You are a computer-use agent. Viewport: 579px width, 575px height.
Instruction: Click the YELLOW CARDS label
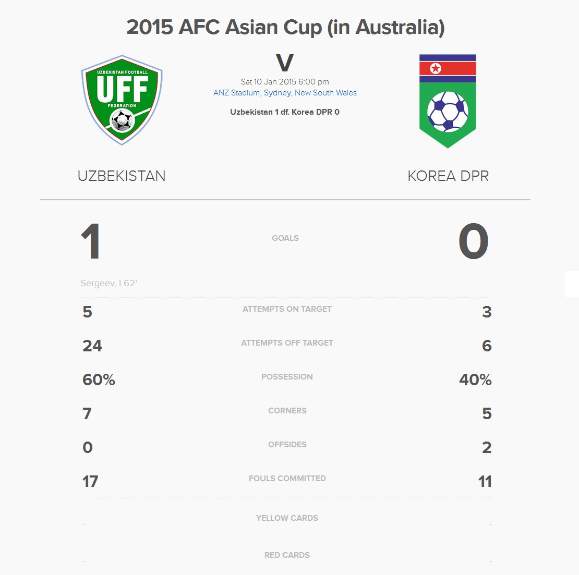coord(287,518)
